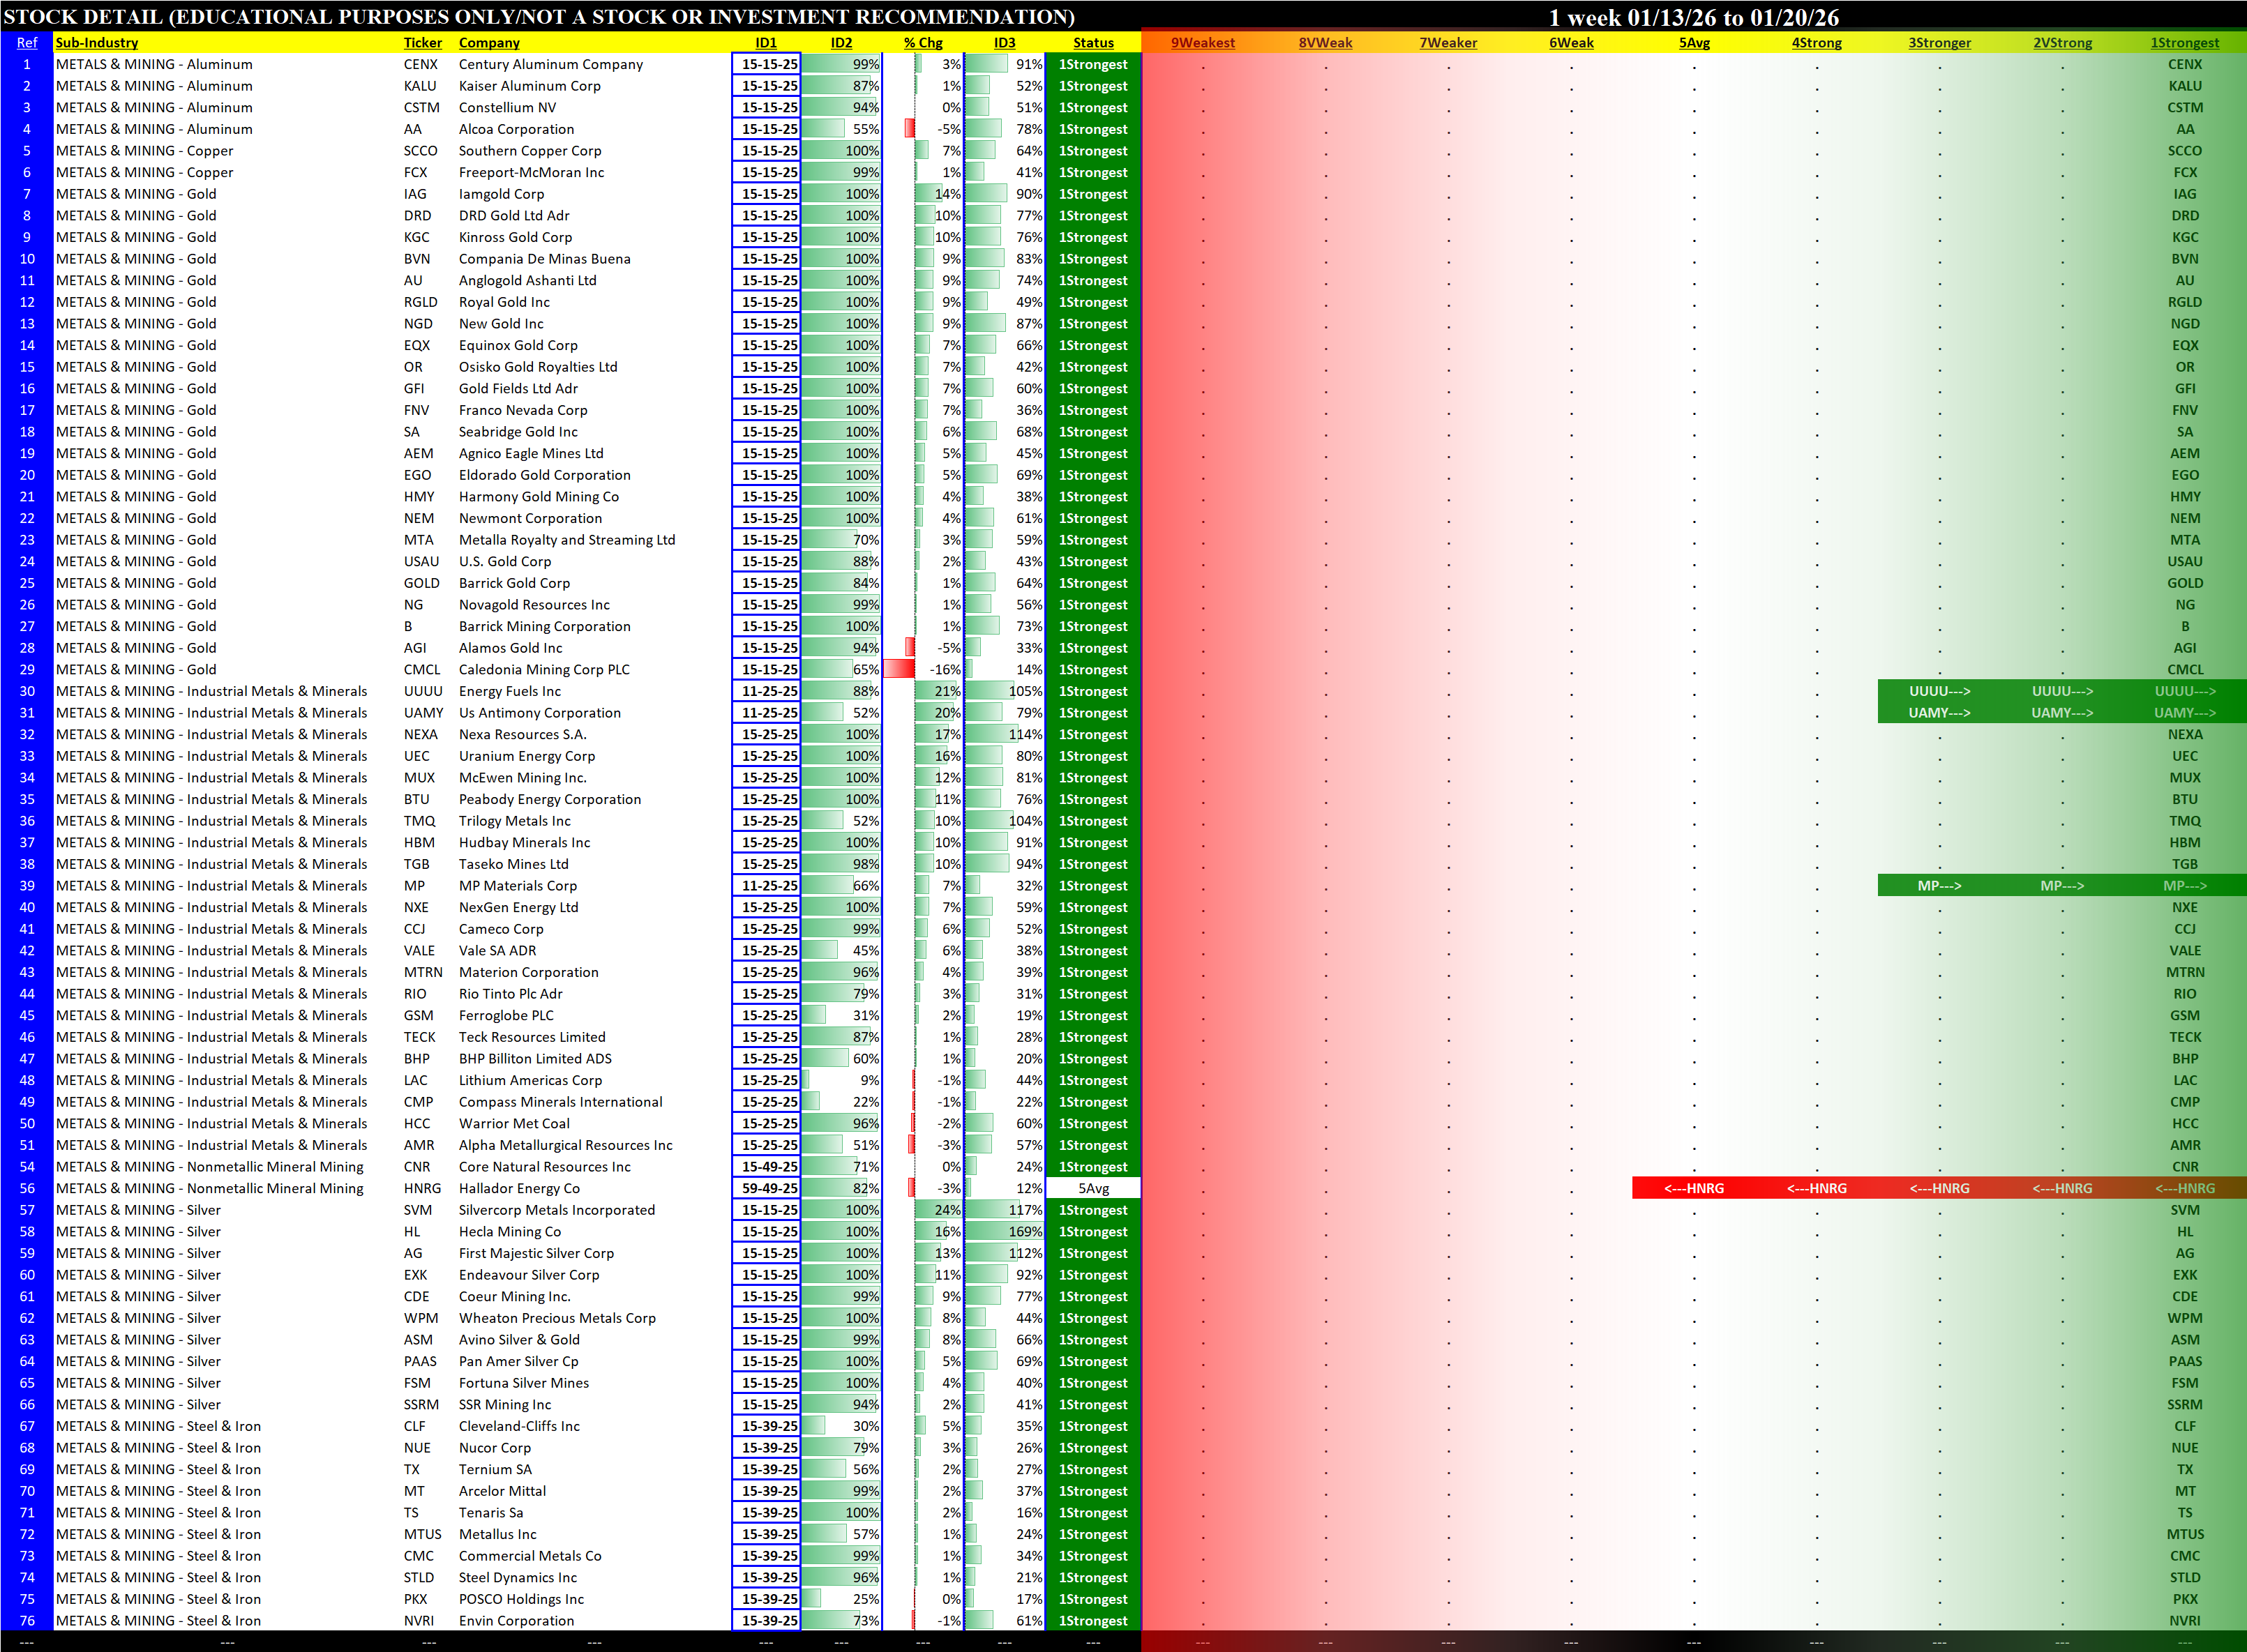Click ID1 cell 59-49-25 for HNRG
The image size is (2247, 1652).
[768, 1188]
